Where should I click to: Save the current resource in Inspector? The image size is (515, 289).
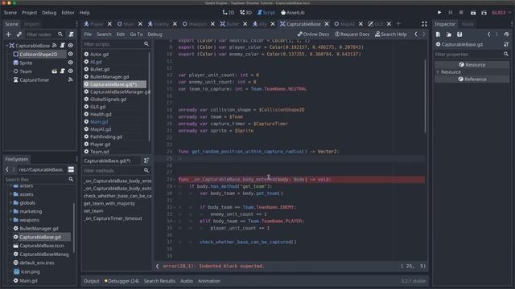coord(459,35)
